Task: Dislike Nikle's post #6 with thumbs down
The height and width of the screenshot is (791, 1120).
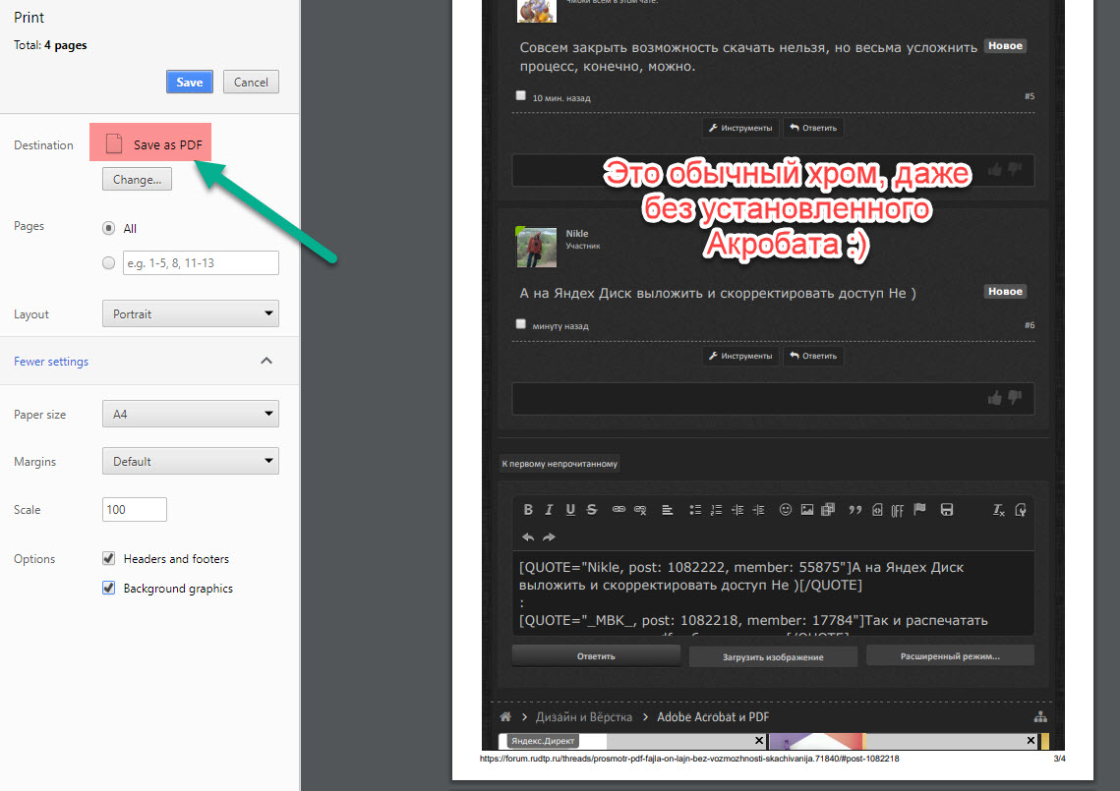Action: pos(1014,398)
